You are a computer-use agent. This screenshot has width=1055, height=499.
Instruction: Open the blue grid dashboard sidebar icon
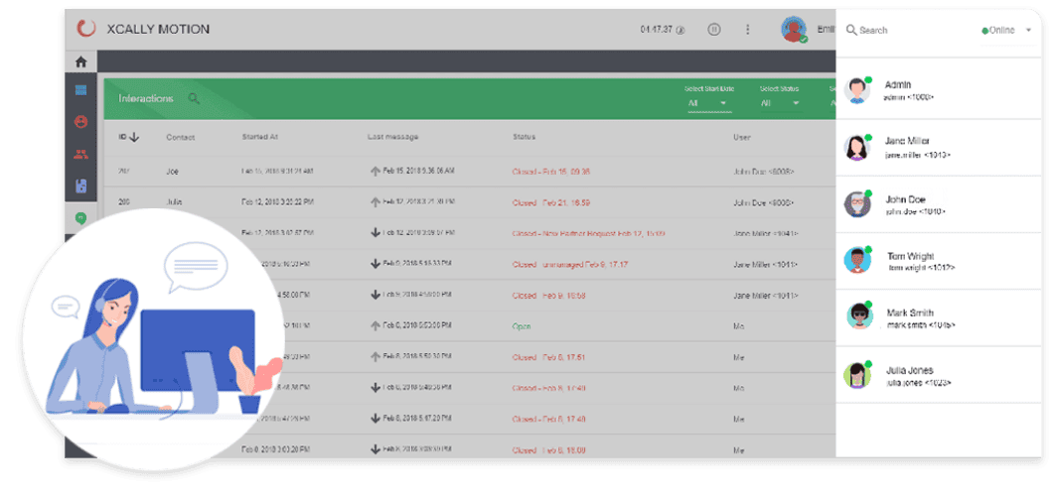click(x=80, y=90)
